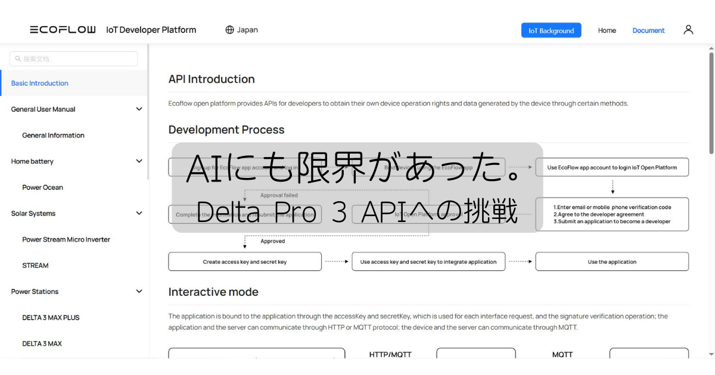Click the sidebar scrollbar thumb
This screenshot has height=375, width=715.
[148, 113]
